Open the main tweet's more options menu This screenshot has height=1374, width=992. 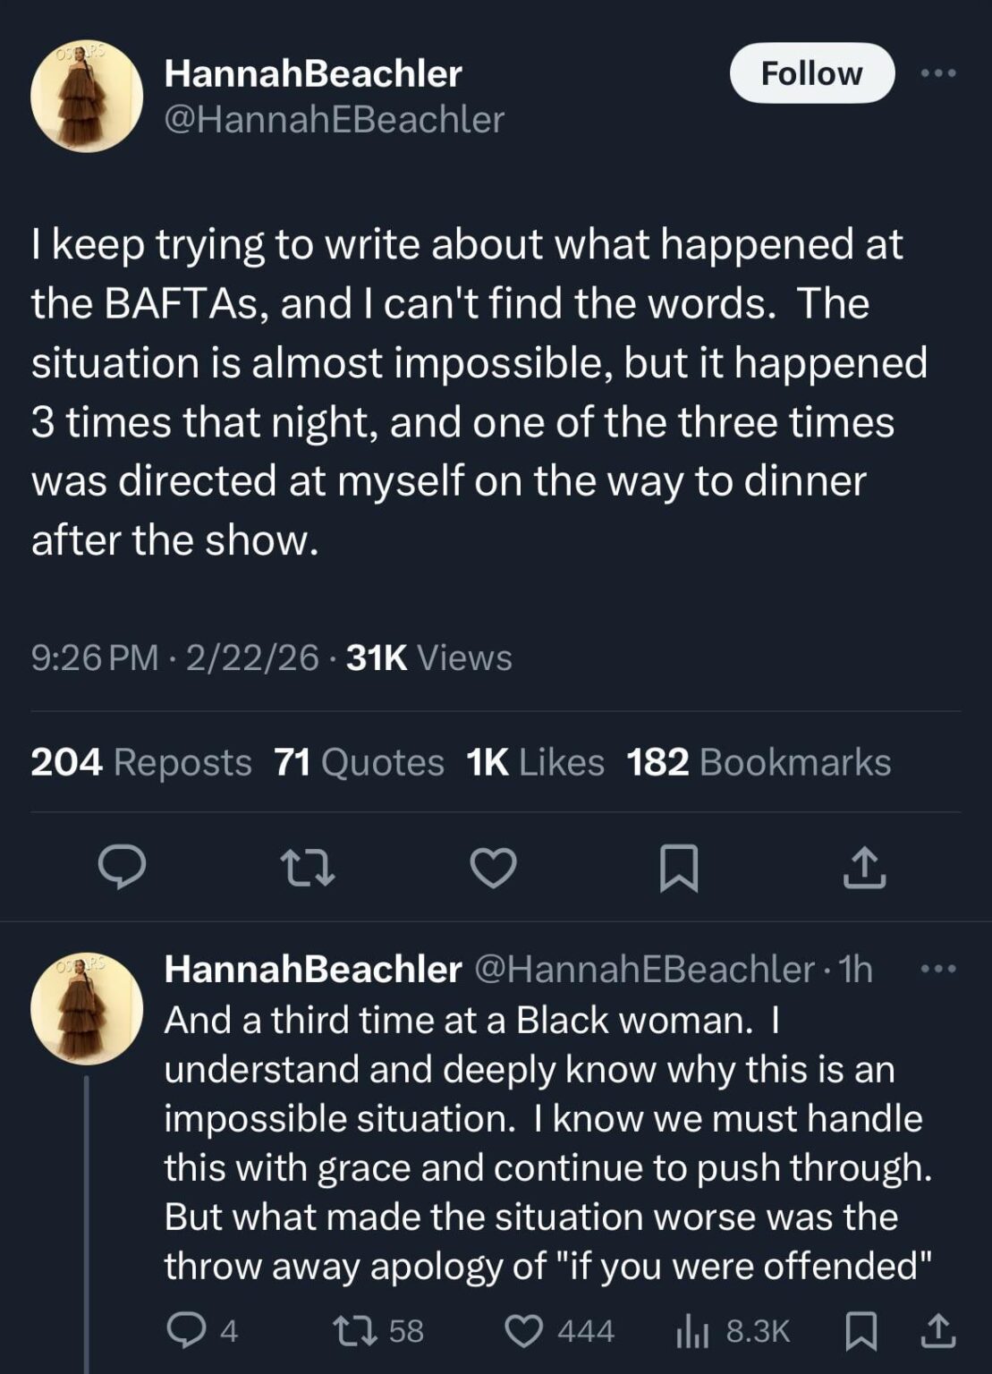(939, 73)
